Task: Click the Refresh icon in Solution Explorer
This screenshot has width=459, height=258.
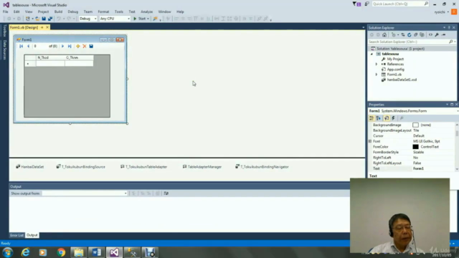Action: (x=410, y=35)
